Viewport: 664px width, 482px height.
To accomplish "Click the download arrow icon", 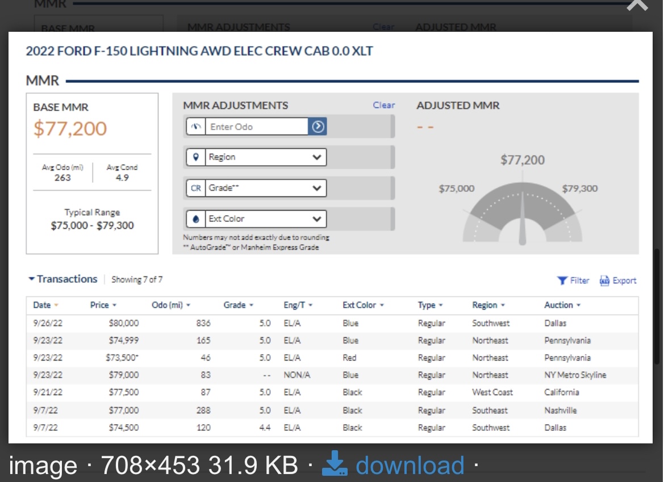I will point(335,464).
